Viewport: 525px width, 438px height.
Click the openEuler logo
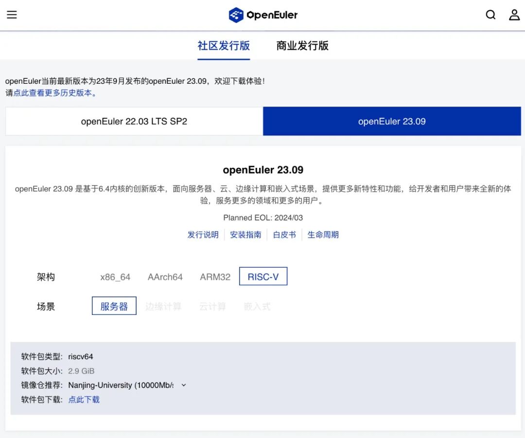coord(263,15)
